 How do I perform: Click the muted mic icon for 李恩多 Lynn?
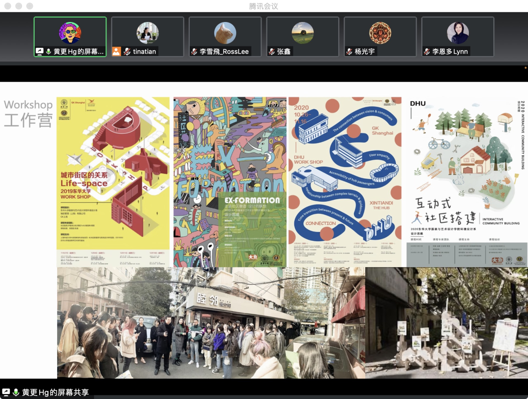[x=427, y=51]
